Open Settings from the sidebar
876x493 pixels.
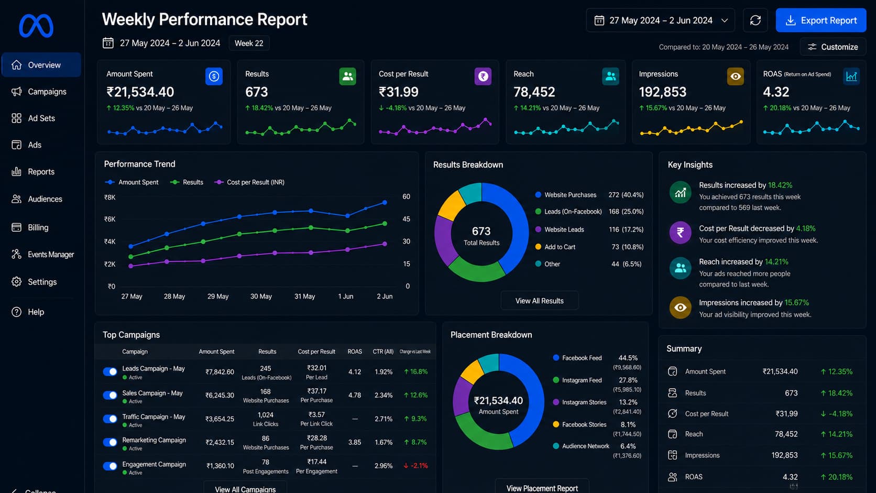[41, 282]
